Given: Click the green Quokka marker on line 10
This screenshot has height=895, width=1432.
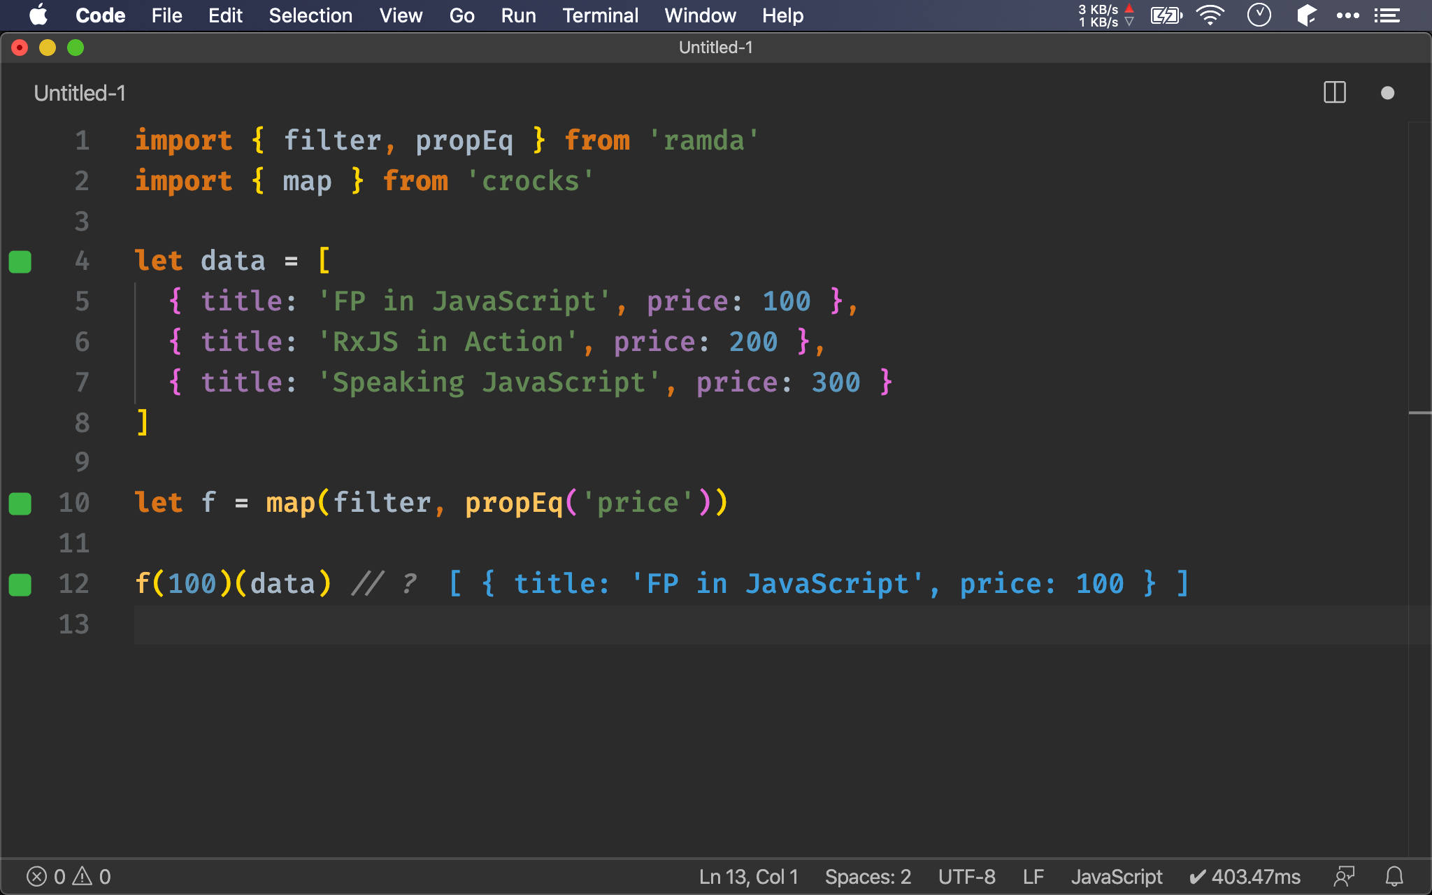Looking at the screenshot, I should 20,503.
